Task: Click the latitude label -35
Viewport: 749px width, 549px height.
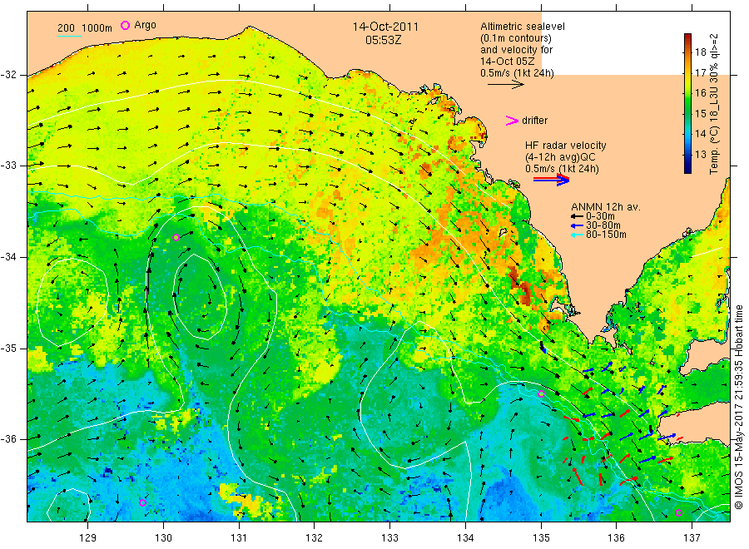Action: point(9,349)
